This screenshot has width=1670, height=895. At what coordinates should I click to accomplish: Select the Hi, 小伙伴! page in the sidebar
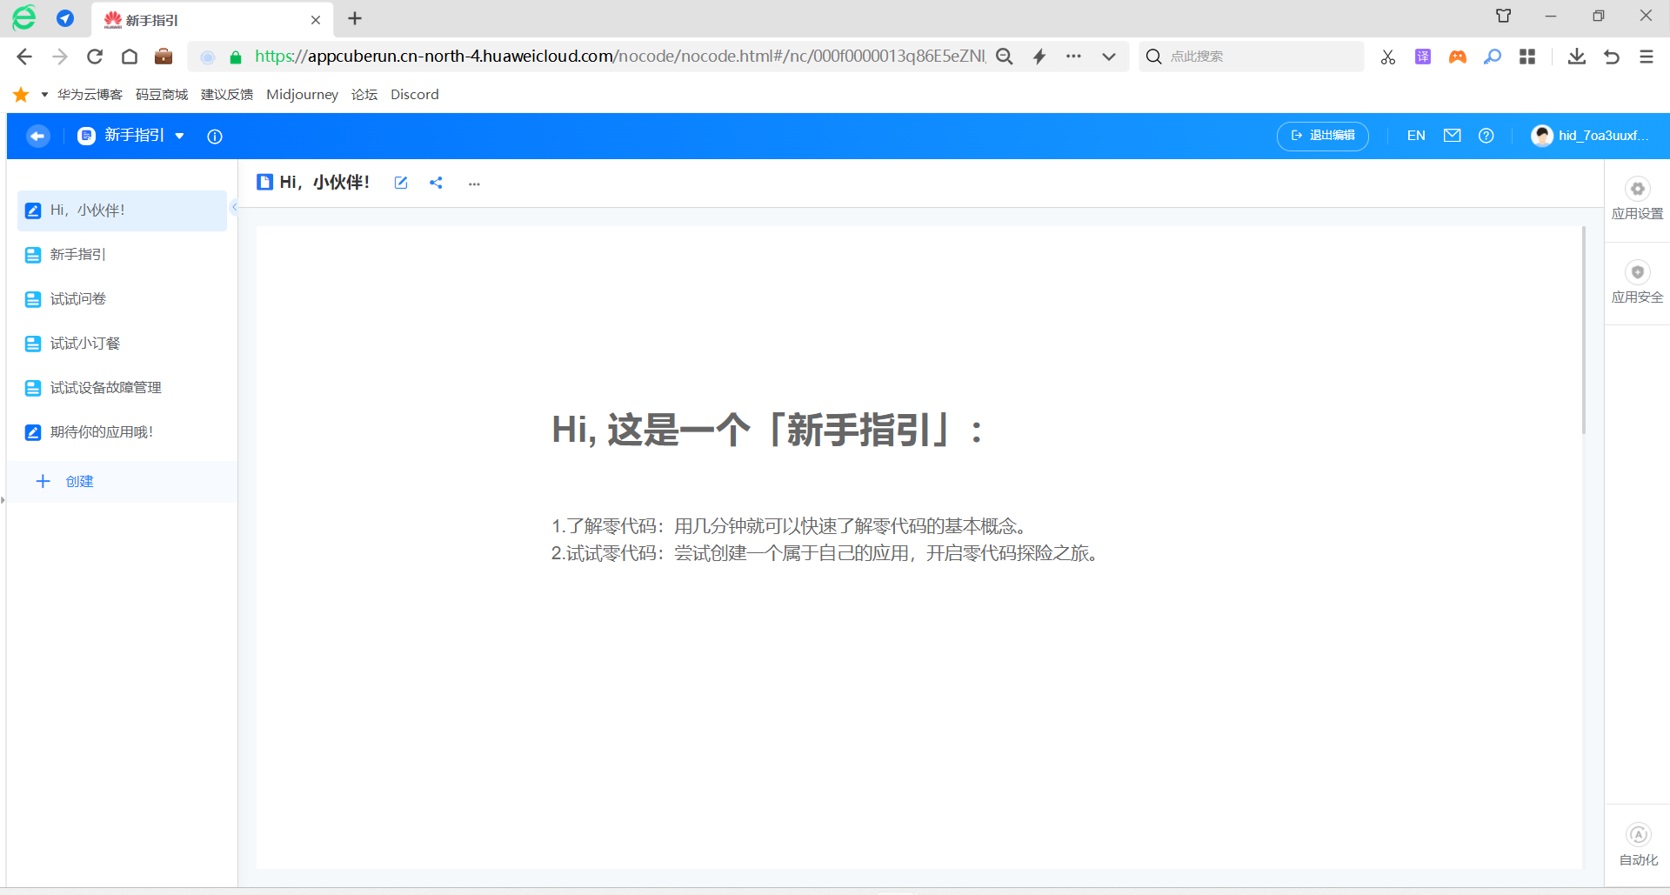click(122, 210)
